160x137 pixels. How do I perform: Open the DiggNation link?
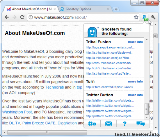[67, 123]
